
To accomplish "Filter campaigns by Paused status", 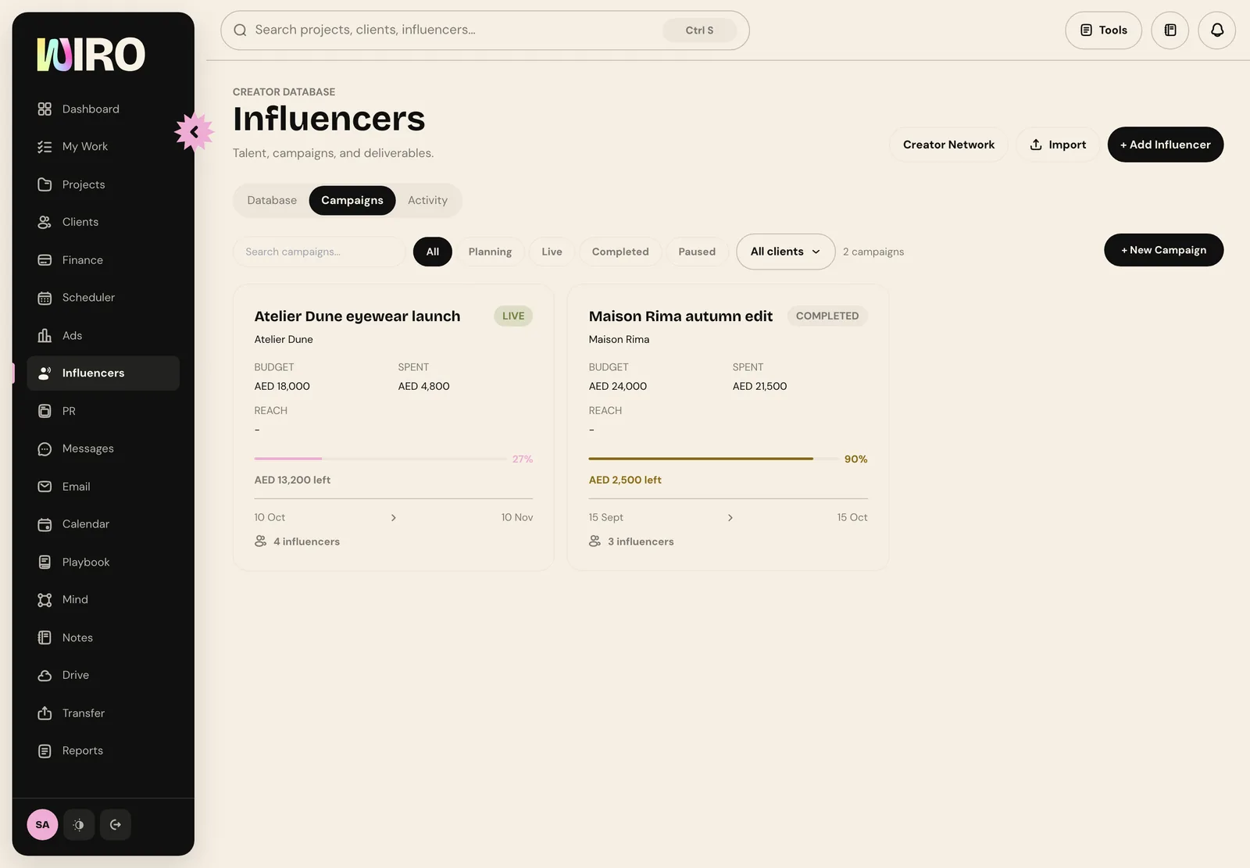I will pos(697,252).
